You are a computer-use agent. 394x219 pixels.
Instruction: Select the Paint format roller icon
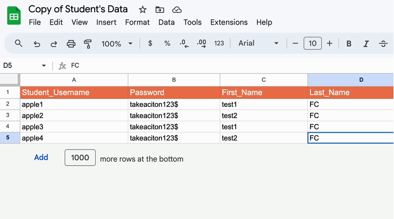click(88, 44)
